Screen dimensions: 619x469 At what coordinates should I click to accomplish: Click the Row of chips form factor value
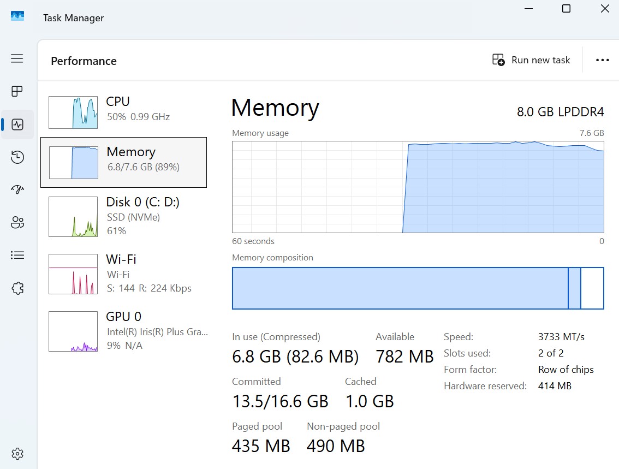[x=566, y=370]
